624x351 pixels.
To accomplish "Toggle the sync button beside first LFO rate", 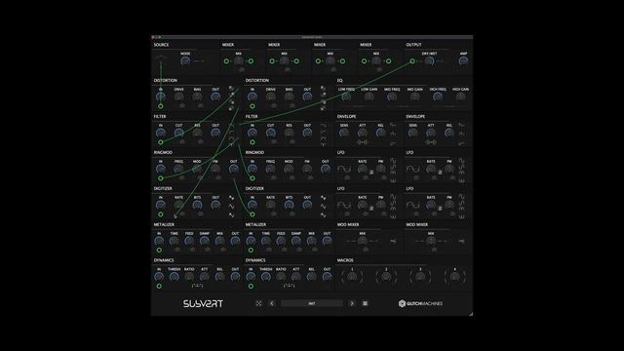I will pyautogui.click(x=371, y=173).
